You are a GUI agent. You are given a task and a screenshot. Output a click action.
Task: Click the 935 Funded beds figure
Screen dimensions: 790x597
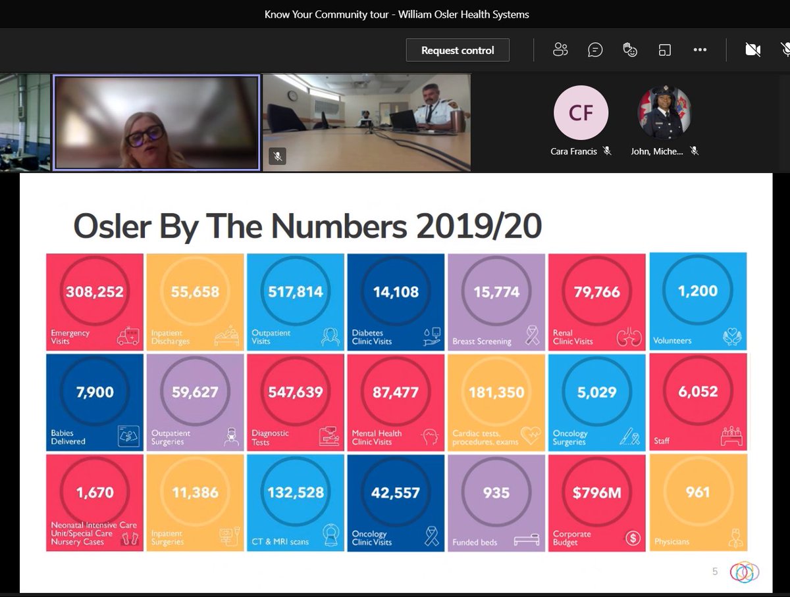click(496, 492)
